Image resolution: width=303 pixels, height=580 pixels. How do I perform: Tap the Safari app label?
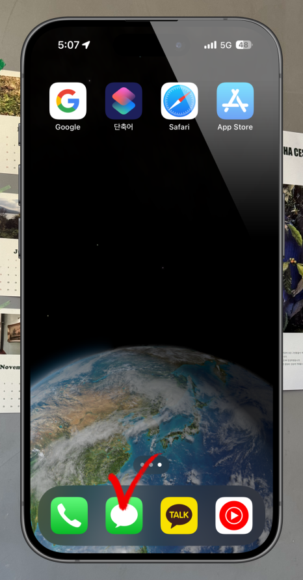[179, 127]
